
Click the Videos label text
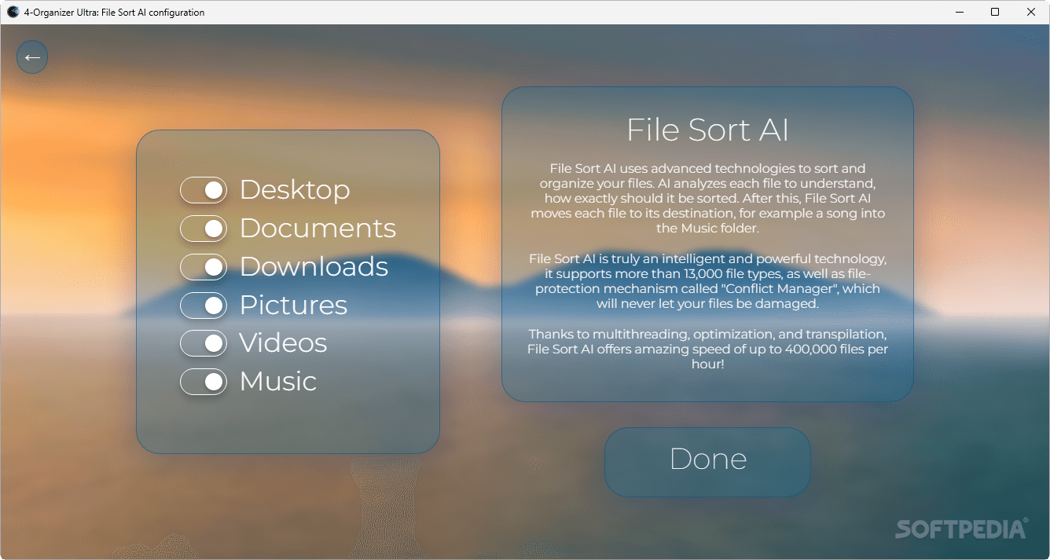(x=283, y=342)
